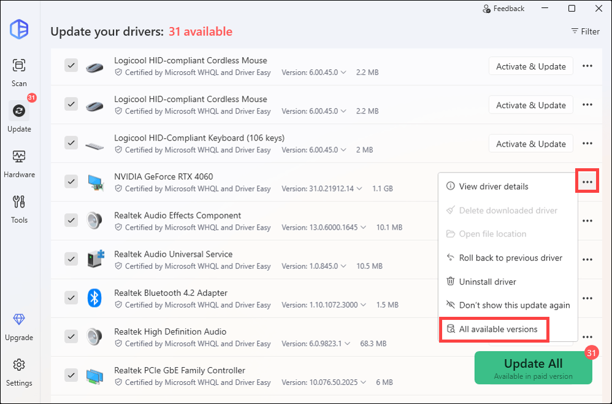This screenshot has width=612, height=404.
Task: Open the Scan section
Action: [19, 72]
